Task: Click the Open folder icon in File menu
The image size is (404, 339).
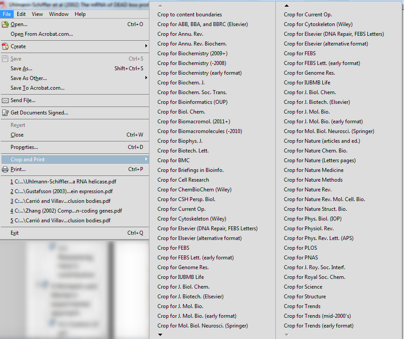Action: [x=5, y=24]
